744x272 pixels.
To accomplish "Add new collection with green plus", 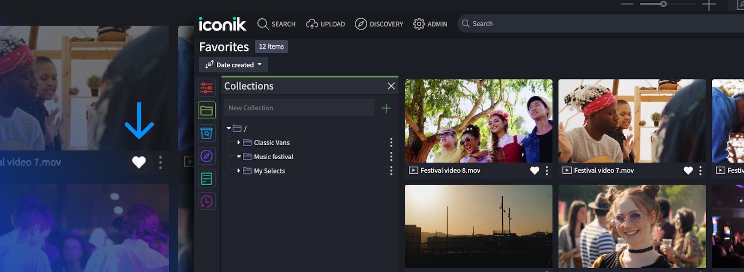I will click(386, 108).
